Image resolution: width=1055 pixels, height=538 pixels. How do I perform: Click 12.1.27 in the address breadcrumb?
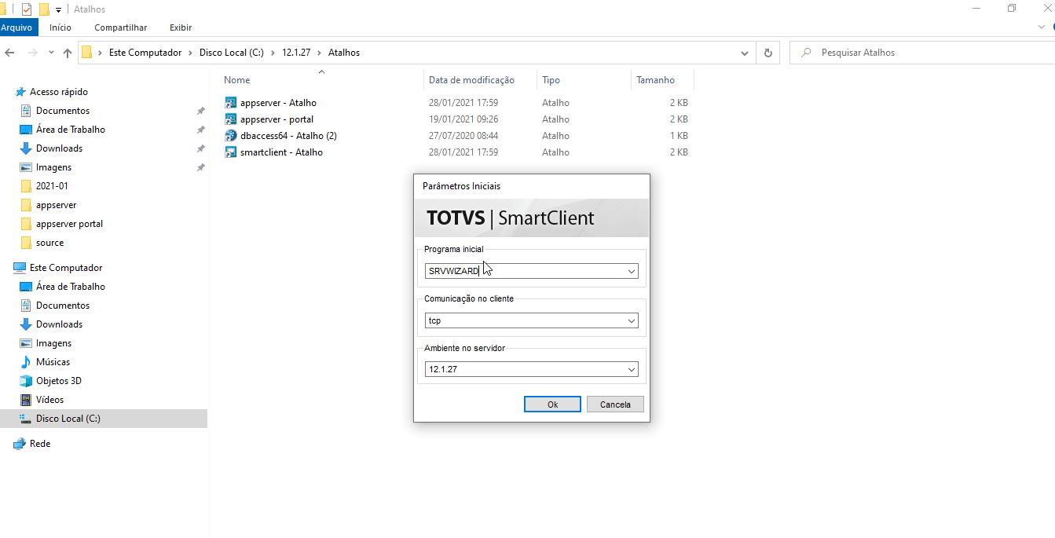tap(297, 53)
